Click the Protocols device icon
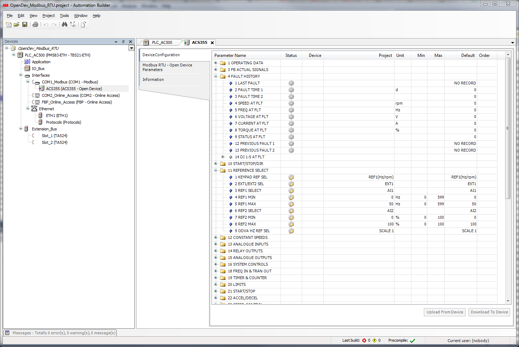This screenshot has width=519, height=347. [x=40, y=122]
